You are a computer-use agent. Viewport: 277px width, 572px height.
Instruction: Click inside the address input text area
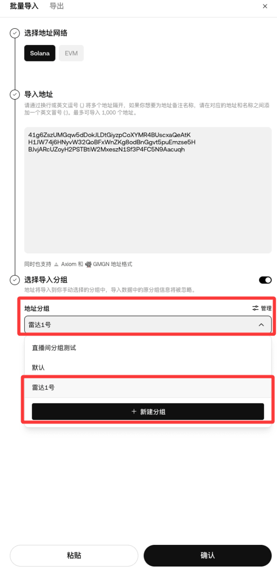coord(148,190)
